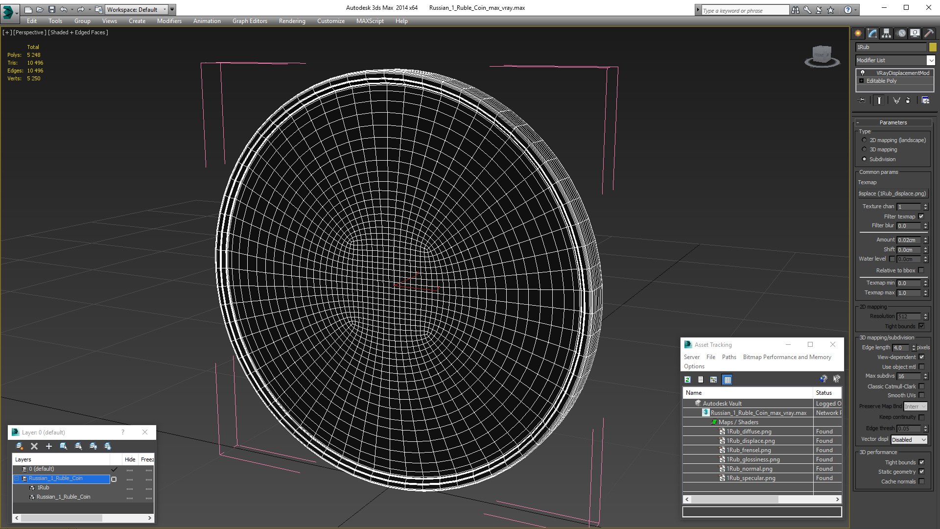Select Subdivision radio button
The image size is (940, 529).
[x=864, y=159]
